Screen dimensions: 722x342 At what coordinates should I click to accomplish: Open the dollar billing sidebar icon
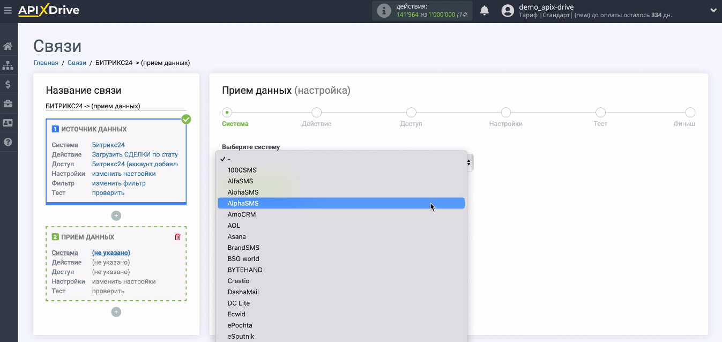click(8, 84)
